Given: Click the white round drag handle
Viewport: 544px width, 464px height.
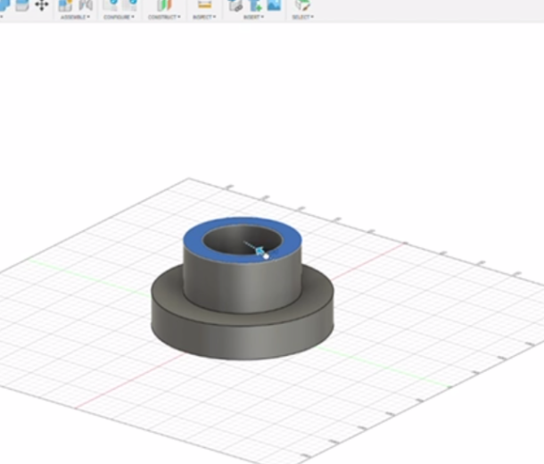Looking at the screenshot, I should point(266,256).
